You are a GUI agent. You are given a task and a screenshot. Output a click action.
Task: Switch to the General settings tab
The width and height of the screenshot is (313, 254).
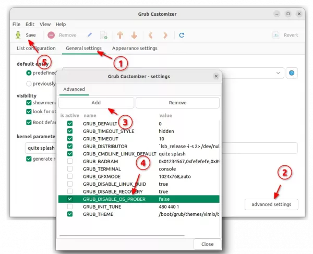tap(83, 49)
